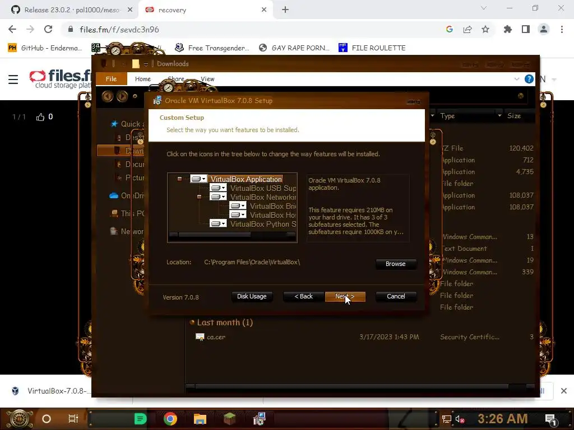Select VirtualBox Application tree item
Image resolution: width=574 pixels, height=430 pixels.
click(x=246, y=179)
